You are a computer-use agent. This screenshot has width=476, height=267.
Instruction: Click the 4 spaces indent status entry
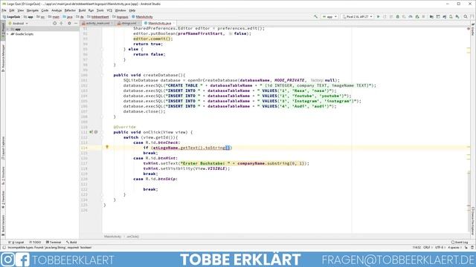click(454, 248)
